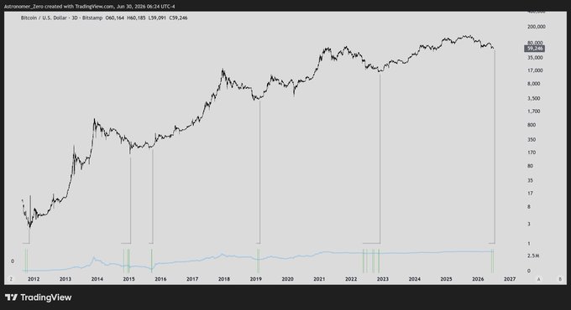Click the 350 price axis label
The image size is (571, 310).
[532, 139]
